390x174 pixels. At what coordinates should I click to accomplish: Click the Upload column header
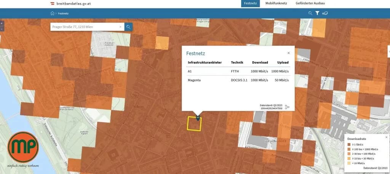(x=283, y=63)
